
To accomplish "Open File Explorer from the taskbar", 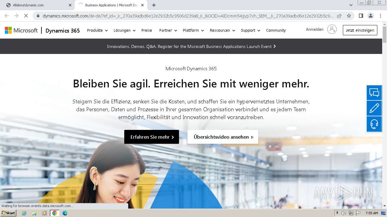I will pyautogui.click(x=34, y=213).
